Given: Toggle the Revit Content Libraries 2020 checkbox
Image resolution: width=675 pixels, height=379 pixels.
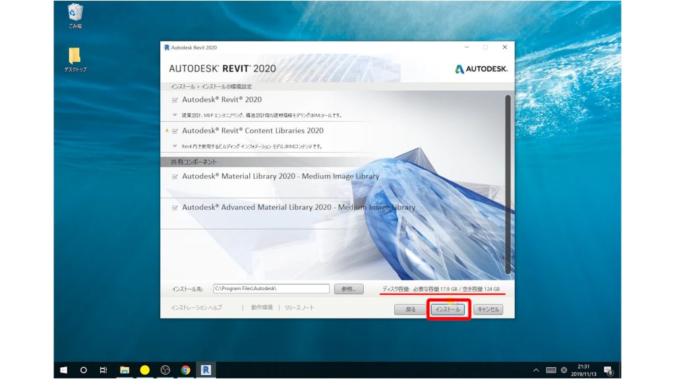Looking at the screenshot, I should 175,131.
